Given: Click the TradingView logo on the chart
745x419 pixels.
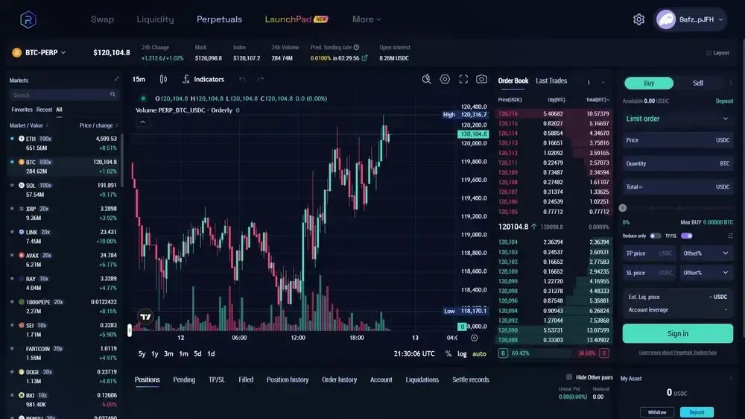Looking at the screenshot, I should pos(145,316).
